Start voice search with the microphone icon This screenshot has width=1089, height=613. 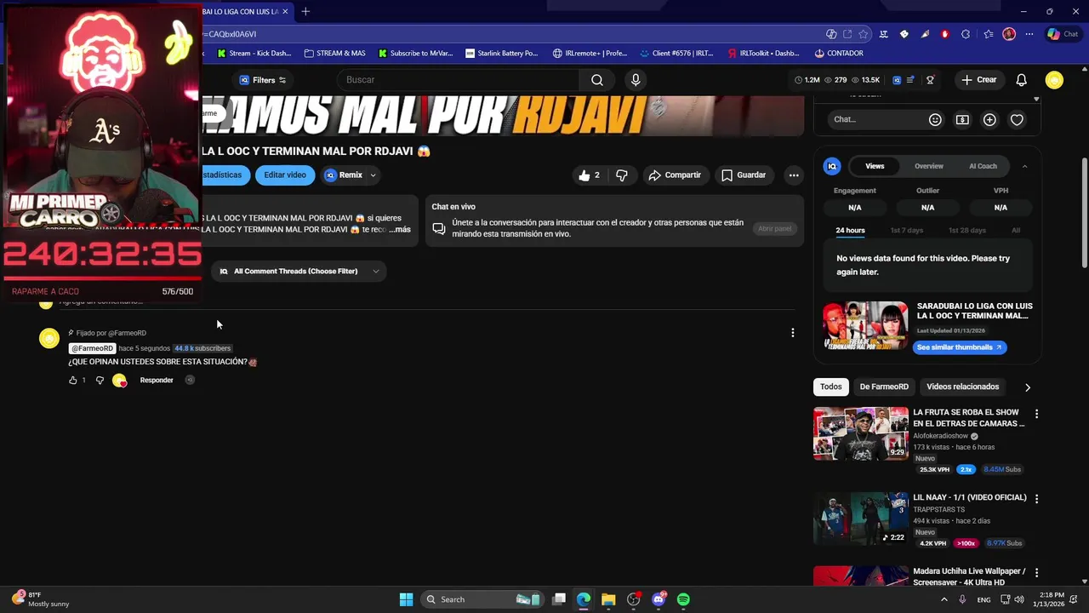coord(636,80)
